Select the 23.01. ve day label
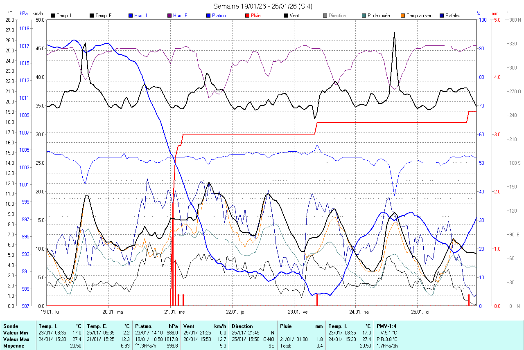 (299, 312)
